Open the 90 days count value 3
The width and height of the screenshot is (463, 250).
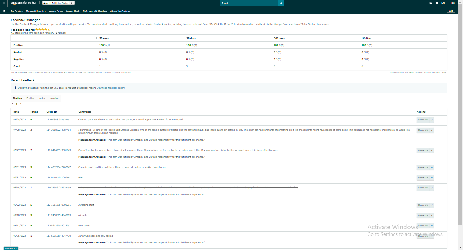pyautogui.click(x=187, y=66)
